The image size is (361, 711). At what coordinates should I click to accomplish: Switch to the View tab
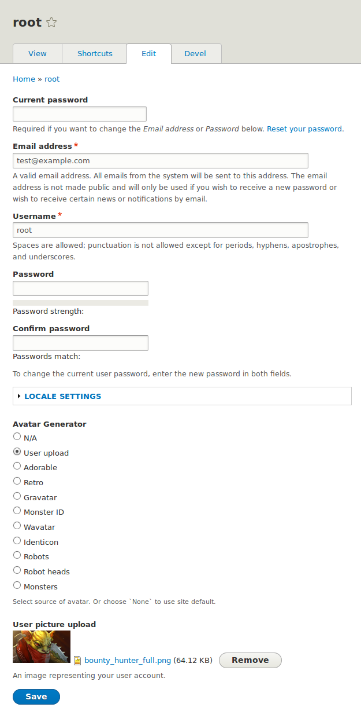(38, 53)
